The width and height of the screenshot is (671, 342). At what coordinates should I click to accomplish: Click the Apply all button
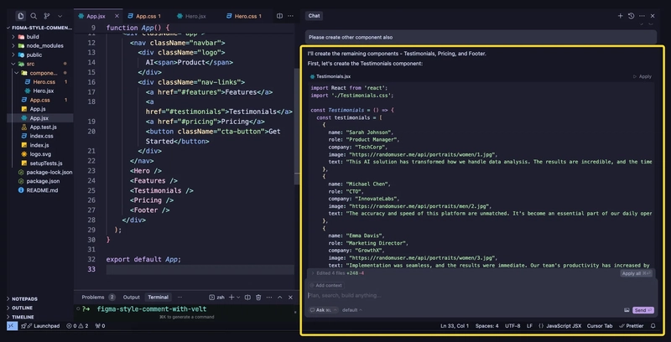pyautogui.click(x=637, y=273)
